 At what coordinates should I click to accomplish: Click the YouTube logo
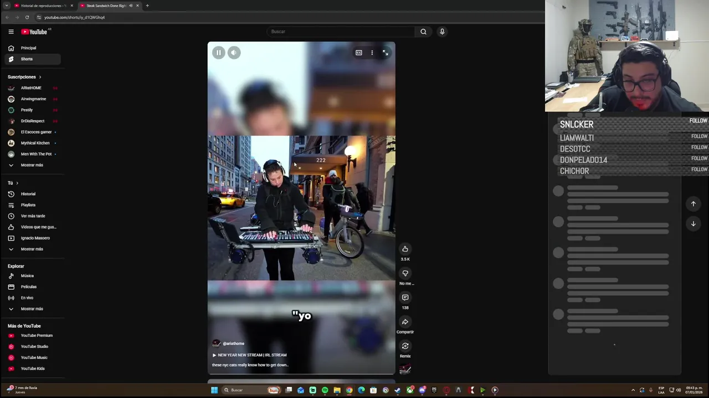click(34, 32)
